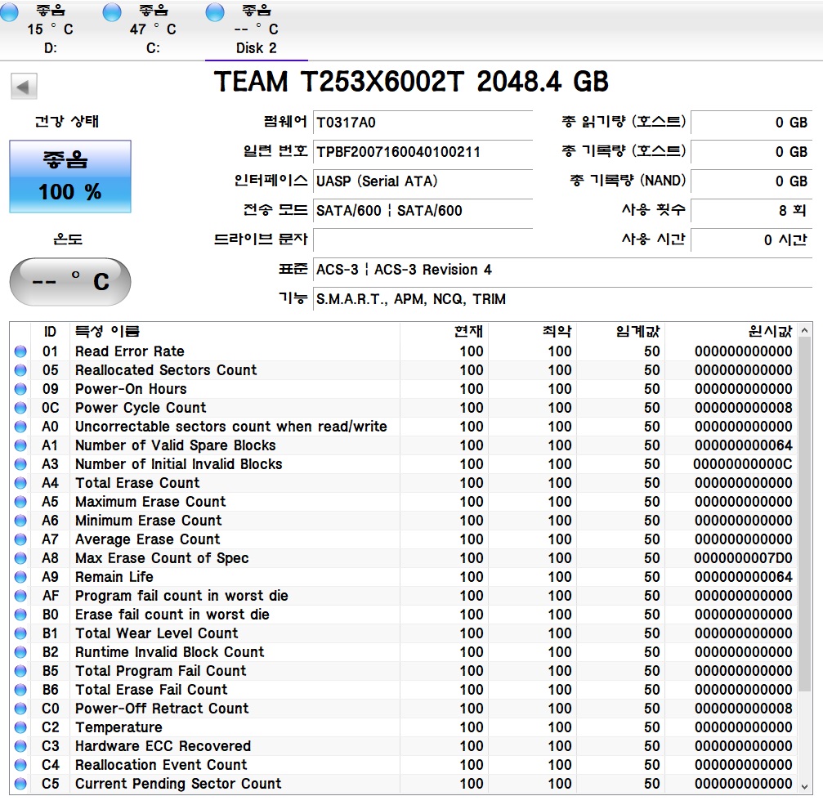Click the status dot for Maximum Erase Count
This screenshot has height=805, width=823.
[20, 503]
